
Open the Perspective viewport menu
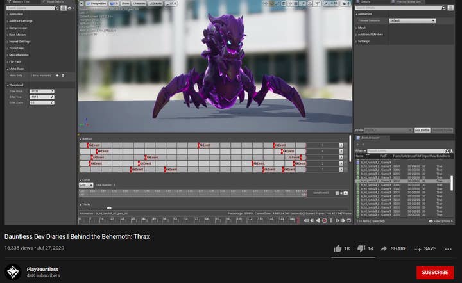click(96, 4)
